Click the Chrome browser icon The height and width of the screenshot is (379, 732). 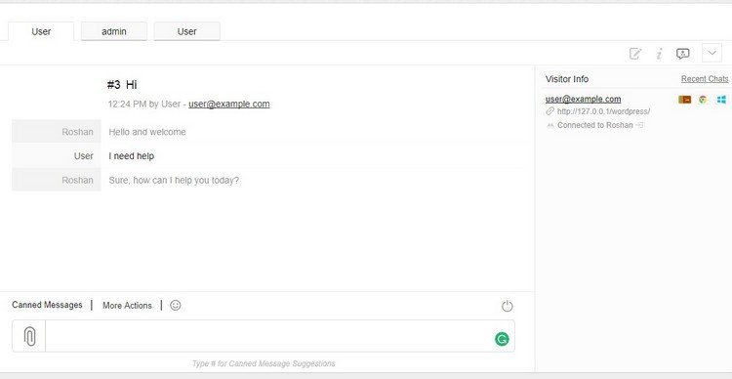pyautogui.click(x=703, y=100)
